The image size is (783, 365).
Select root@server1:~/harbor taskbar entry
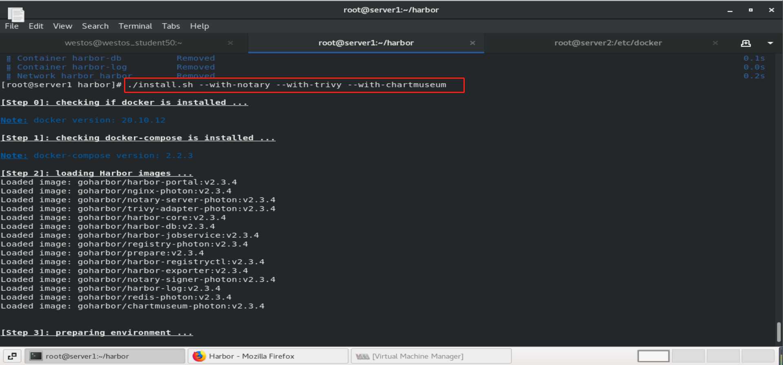click(105, 356)
